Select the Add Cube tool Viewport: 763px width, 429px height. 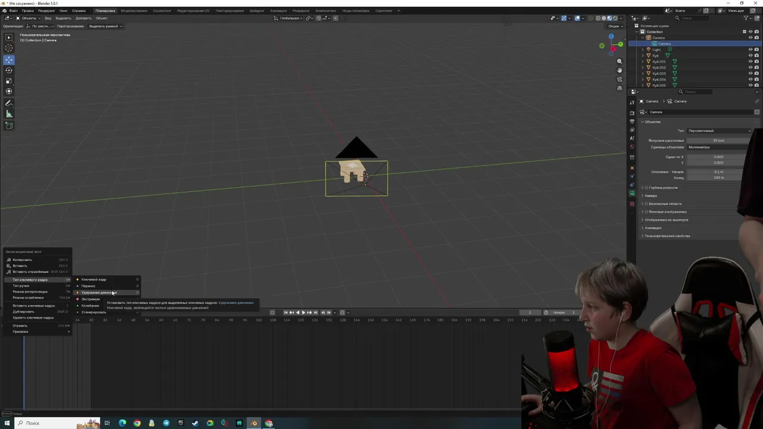(9, 126)
